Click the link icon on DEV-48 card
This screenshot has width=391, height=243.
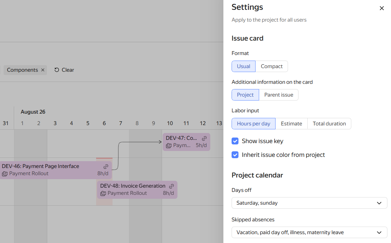tap(171, 186)
